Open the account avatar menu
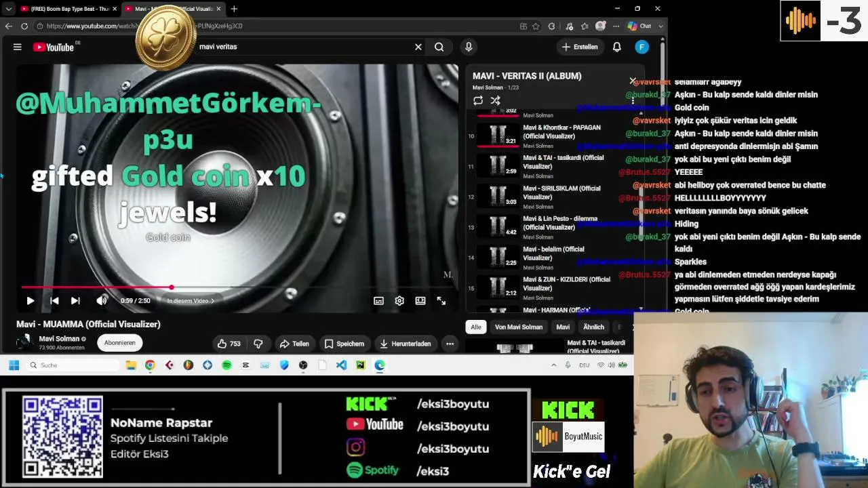This screenshot has width=868, height=488. click(x=642, y=47)
